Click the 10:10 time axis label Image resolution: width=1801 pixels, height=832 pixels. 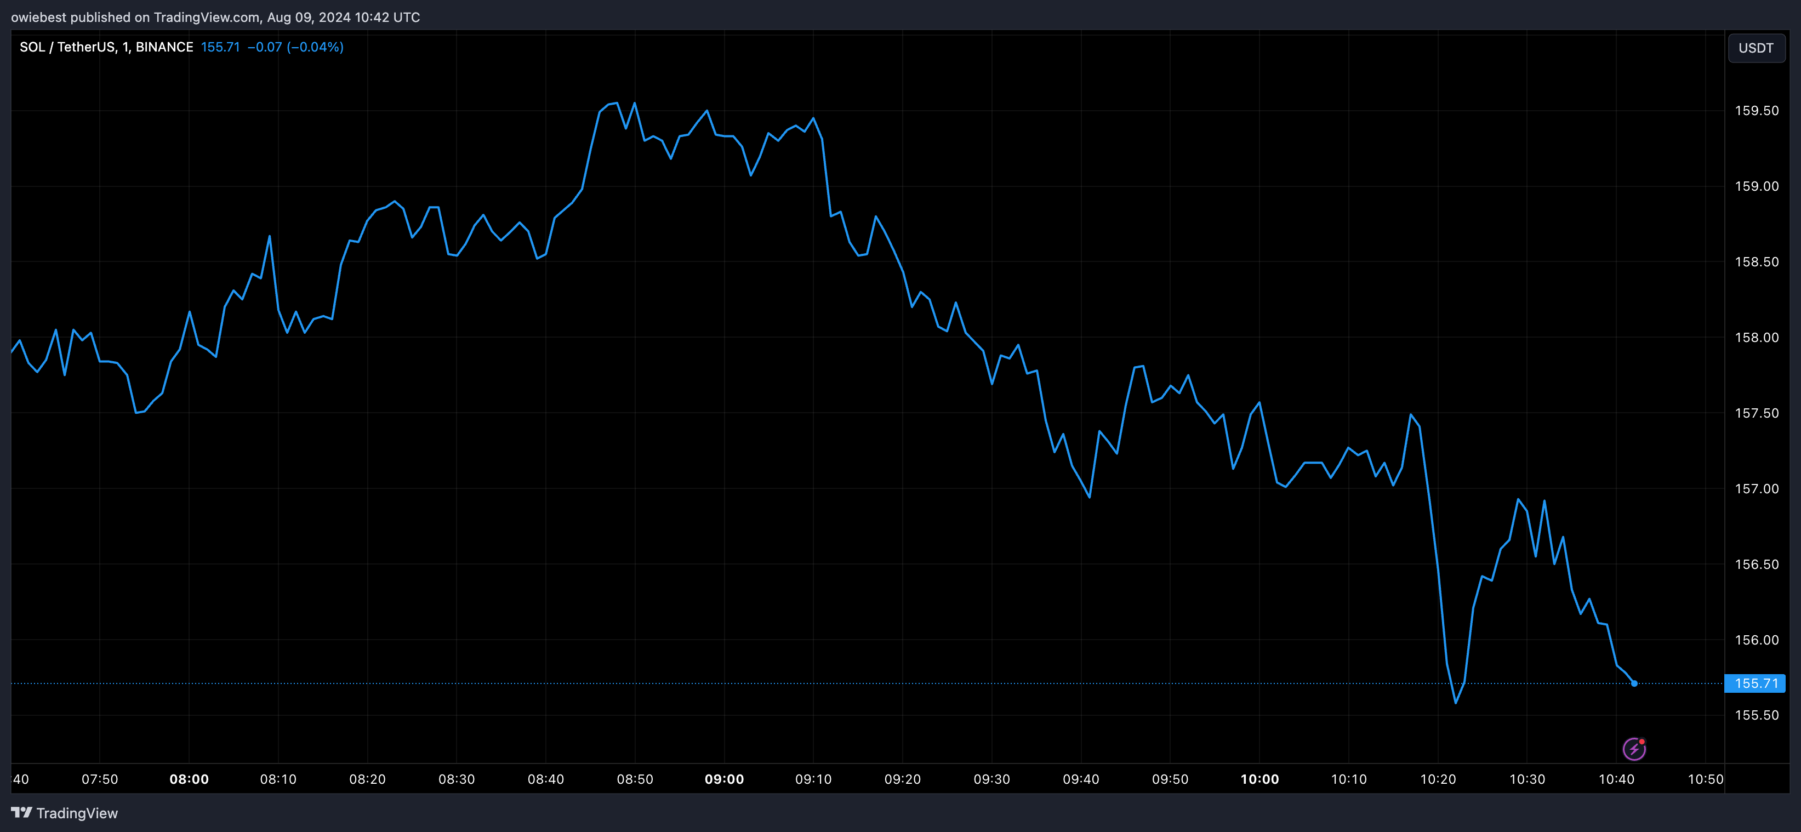1349,779
